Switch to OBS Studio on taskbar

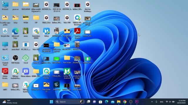(131, 102)
